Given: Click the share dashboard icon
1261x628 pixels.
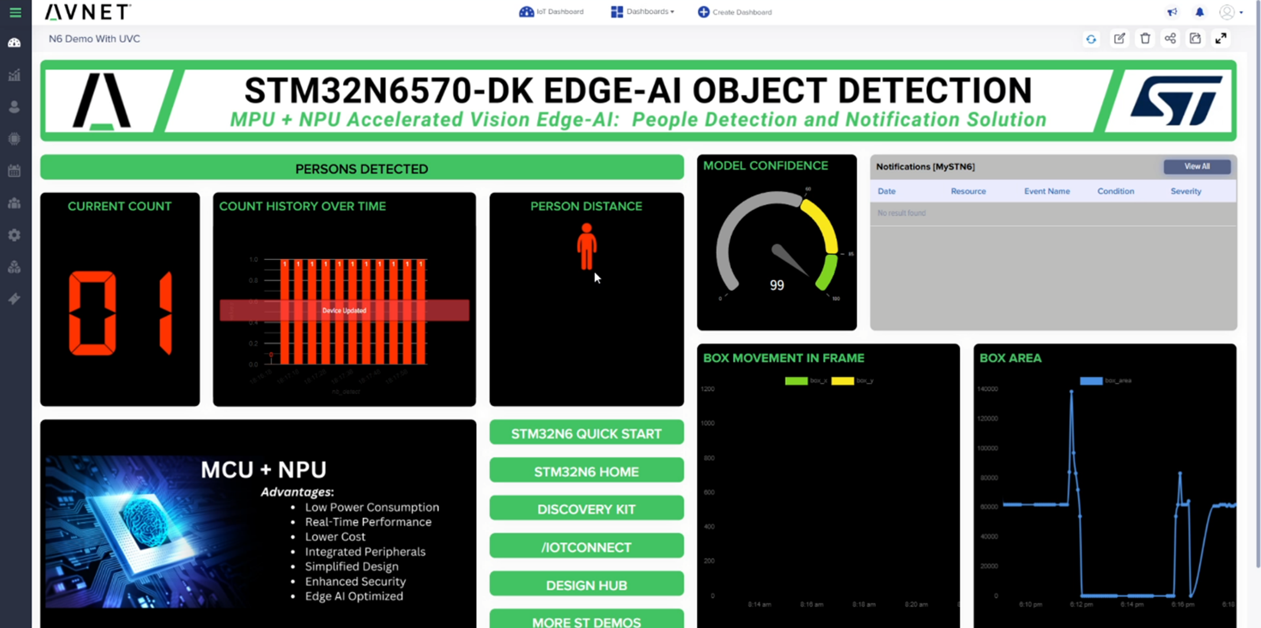Looking at the screenshot, I should click(x=1170, y=39).
